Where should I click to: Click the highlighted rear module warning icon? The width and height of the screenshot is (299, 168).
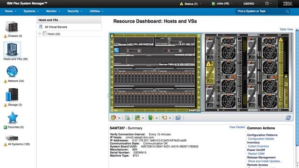coord(209,64)
